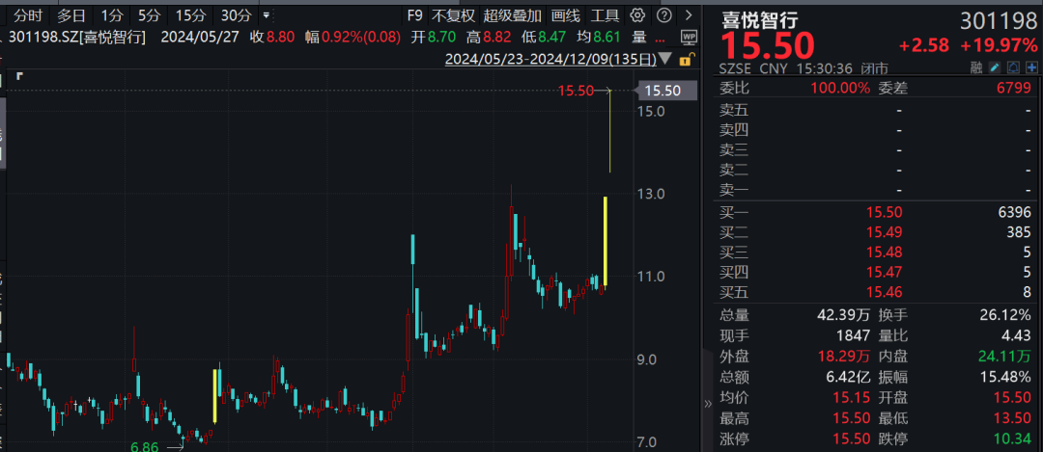
Task: Click the 现手 value 1847
Action: pos(855,335)
